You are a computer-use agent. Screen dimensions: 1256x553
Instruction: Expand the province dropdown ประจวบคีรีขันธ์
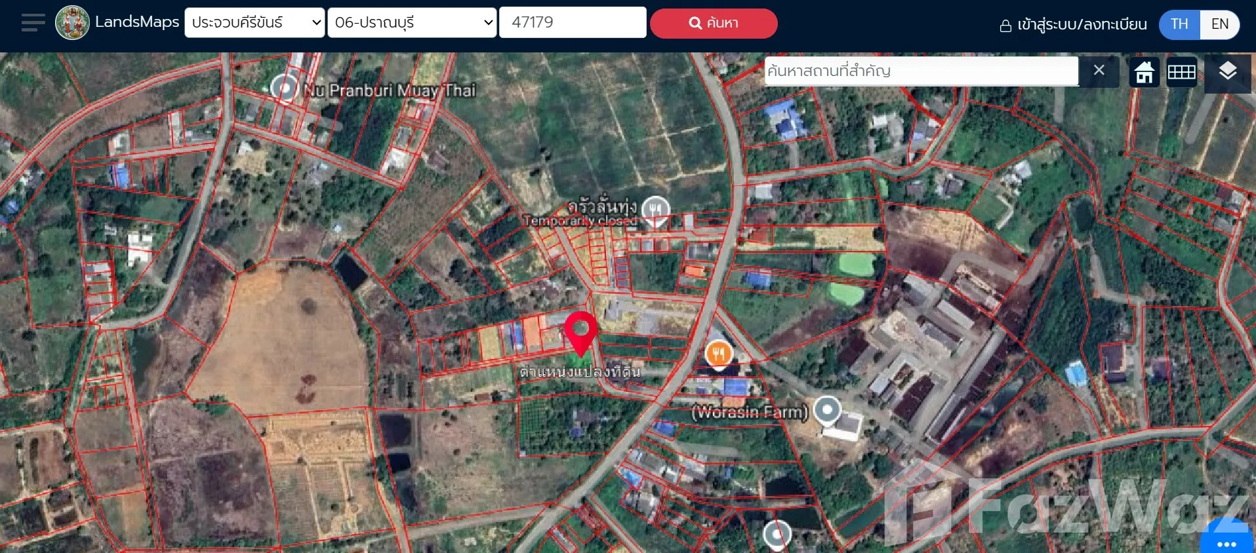[x=254, y=23]
